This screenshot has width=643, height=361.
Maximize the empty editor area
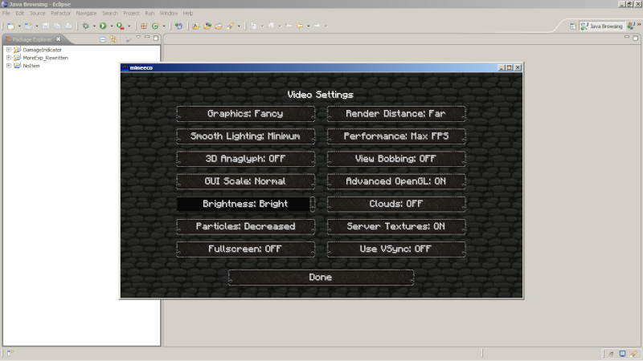point(636,38)
